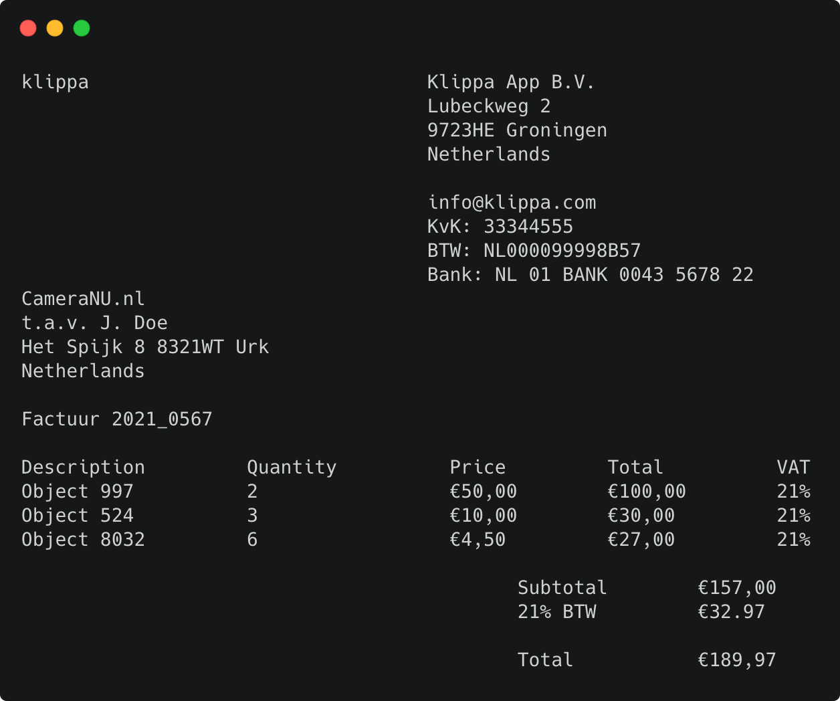Select the Subtotal amount €157,00
840x701 pixels.
coord(737,587)
